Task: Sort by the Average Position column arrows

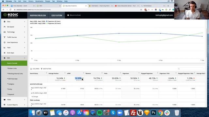Action: (x=65, y=73)
